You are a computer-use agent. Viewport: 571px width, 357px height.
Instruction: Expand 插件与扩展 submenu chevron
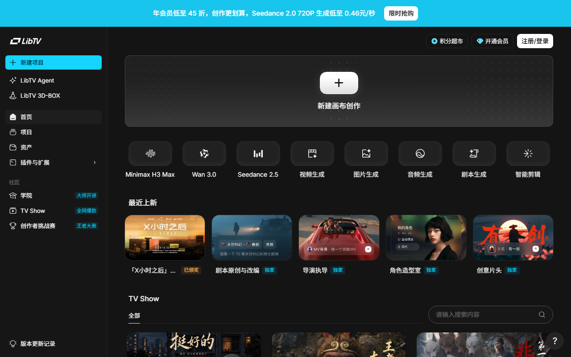pyautogui.click(x=95, y=162)
